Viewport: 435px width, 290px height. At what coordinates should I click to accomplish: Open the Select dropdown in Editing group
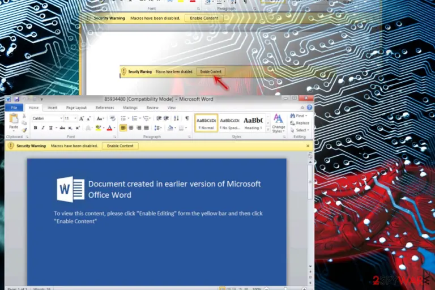tap(299, 130)
